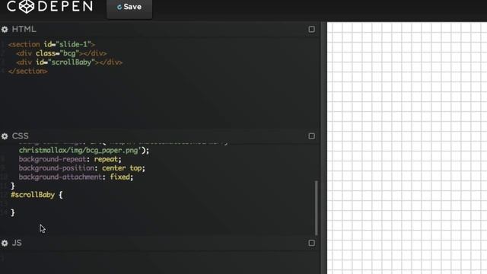
Task: Click the CodePen logo
Action: click(49, 6)
